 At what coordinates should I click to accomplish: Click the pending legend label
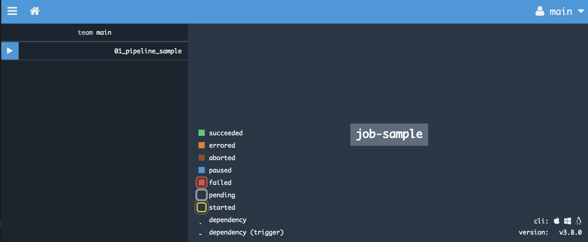click(x=222, y=195)
